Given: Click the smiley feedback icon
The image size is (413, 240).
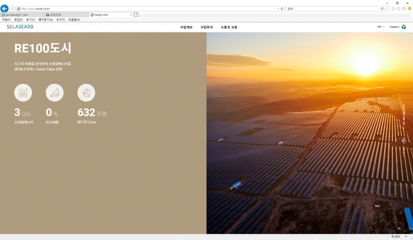Looking at the screenshot, I should tap(409, 8).
